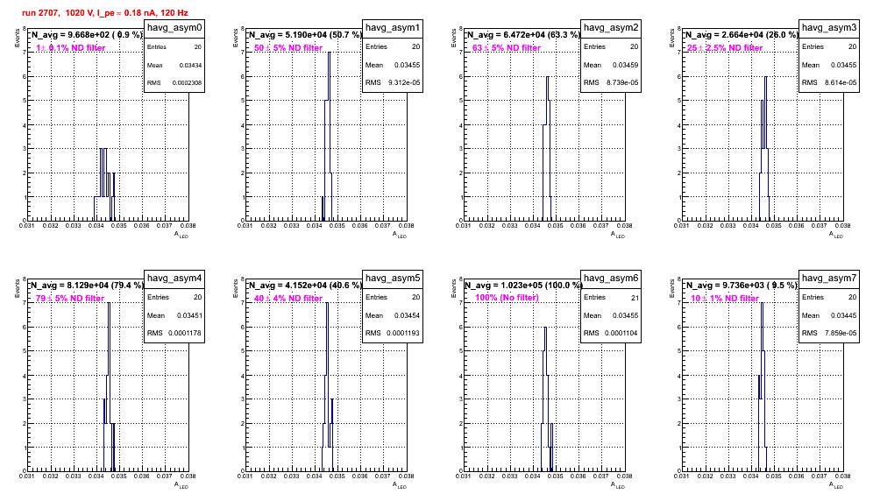
Task: Click RMS 0.0001104 in havg_asym6 stats
Action: [x=611, y=333]
